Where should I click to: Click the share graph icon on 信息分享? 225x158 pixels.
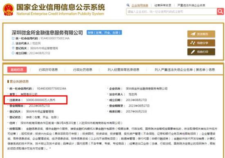point(193,43)
